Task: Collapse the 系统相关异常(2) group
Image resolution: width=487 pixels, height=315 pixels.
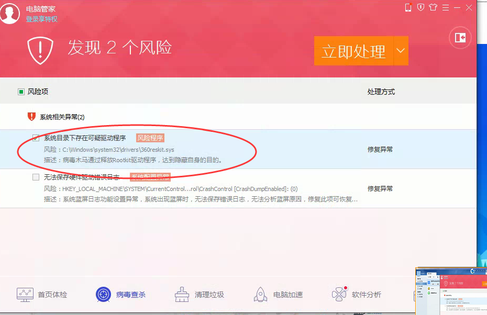Action: click(x=62, y=117)
